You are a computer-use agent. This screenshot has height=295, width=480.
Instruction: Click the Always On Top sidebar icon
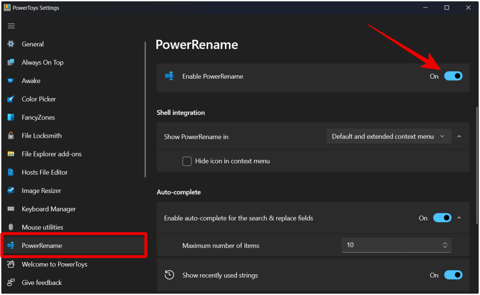[x=11, y=62]
